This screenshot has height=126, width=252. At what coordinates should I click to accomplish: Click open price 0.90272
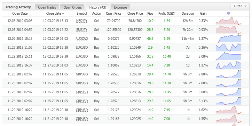[114, 39]
